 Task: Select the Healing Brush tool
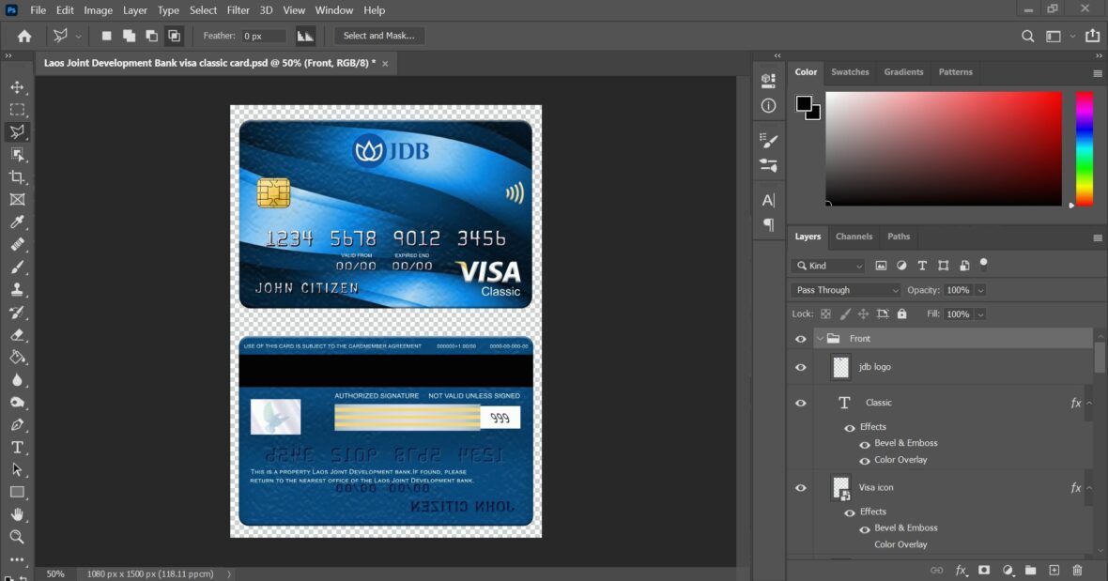tap(17, 245)
